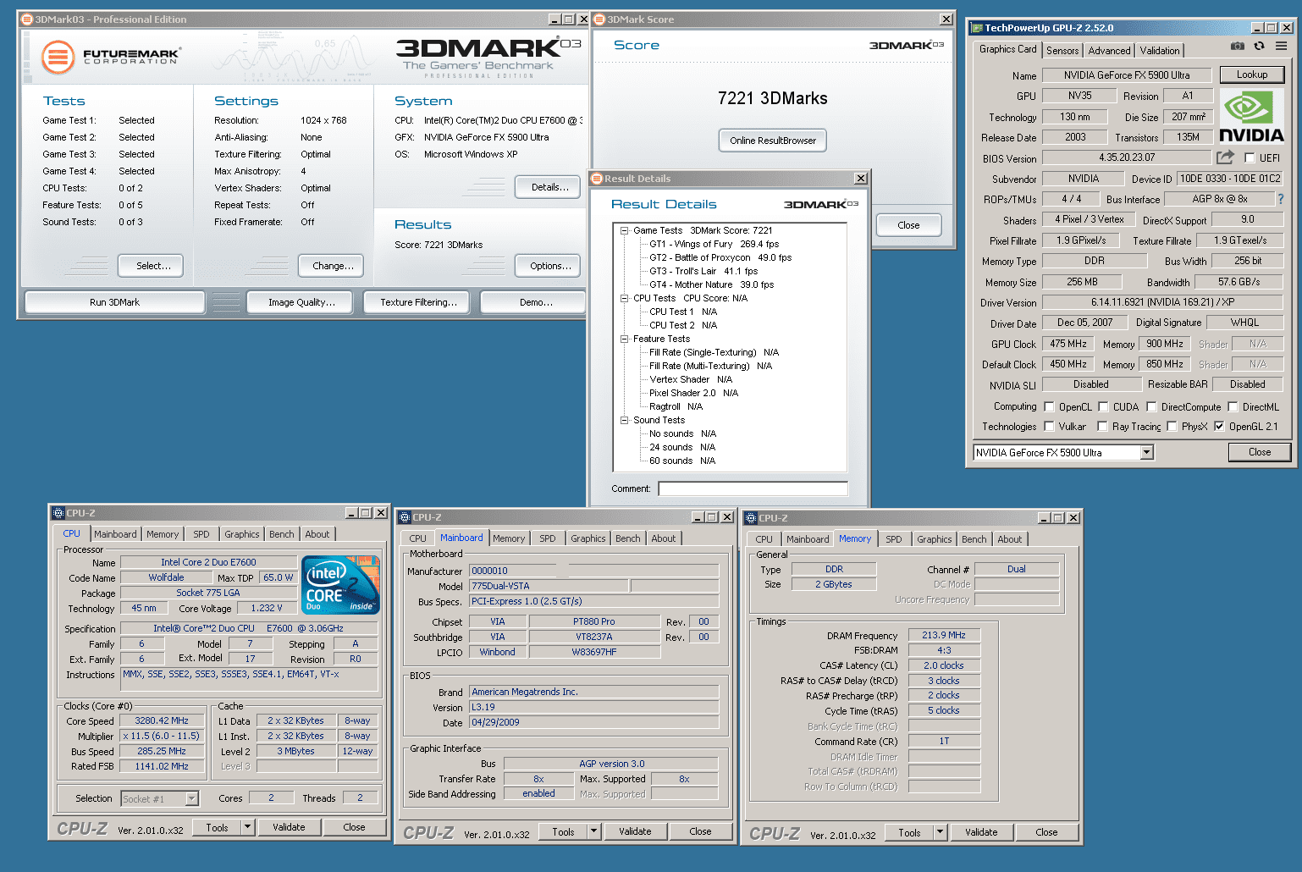Viewport: 1302px width, 872px height.
Task: Toggle the Ray Tracing checkbox
Action: pyautogui.click(x=1102, y=426)
